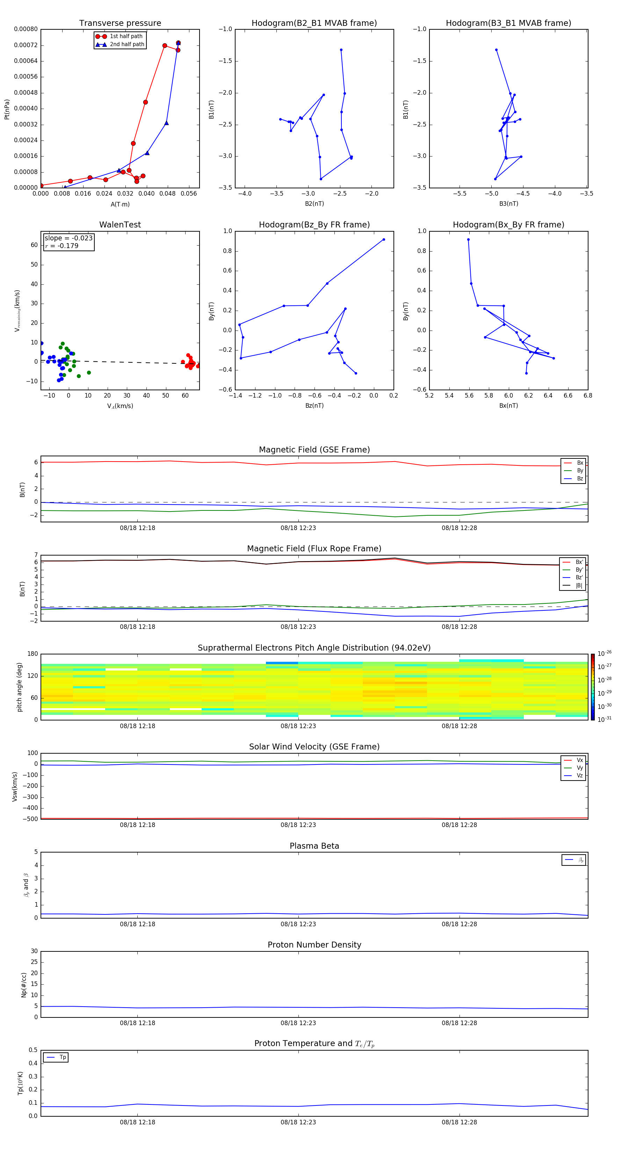Click the "Bx(nT)" x-axis label
This screenshot has width=629, height=1153.
pos(508,406)
